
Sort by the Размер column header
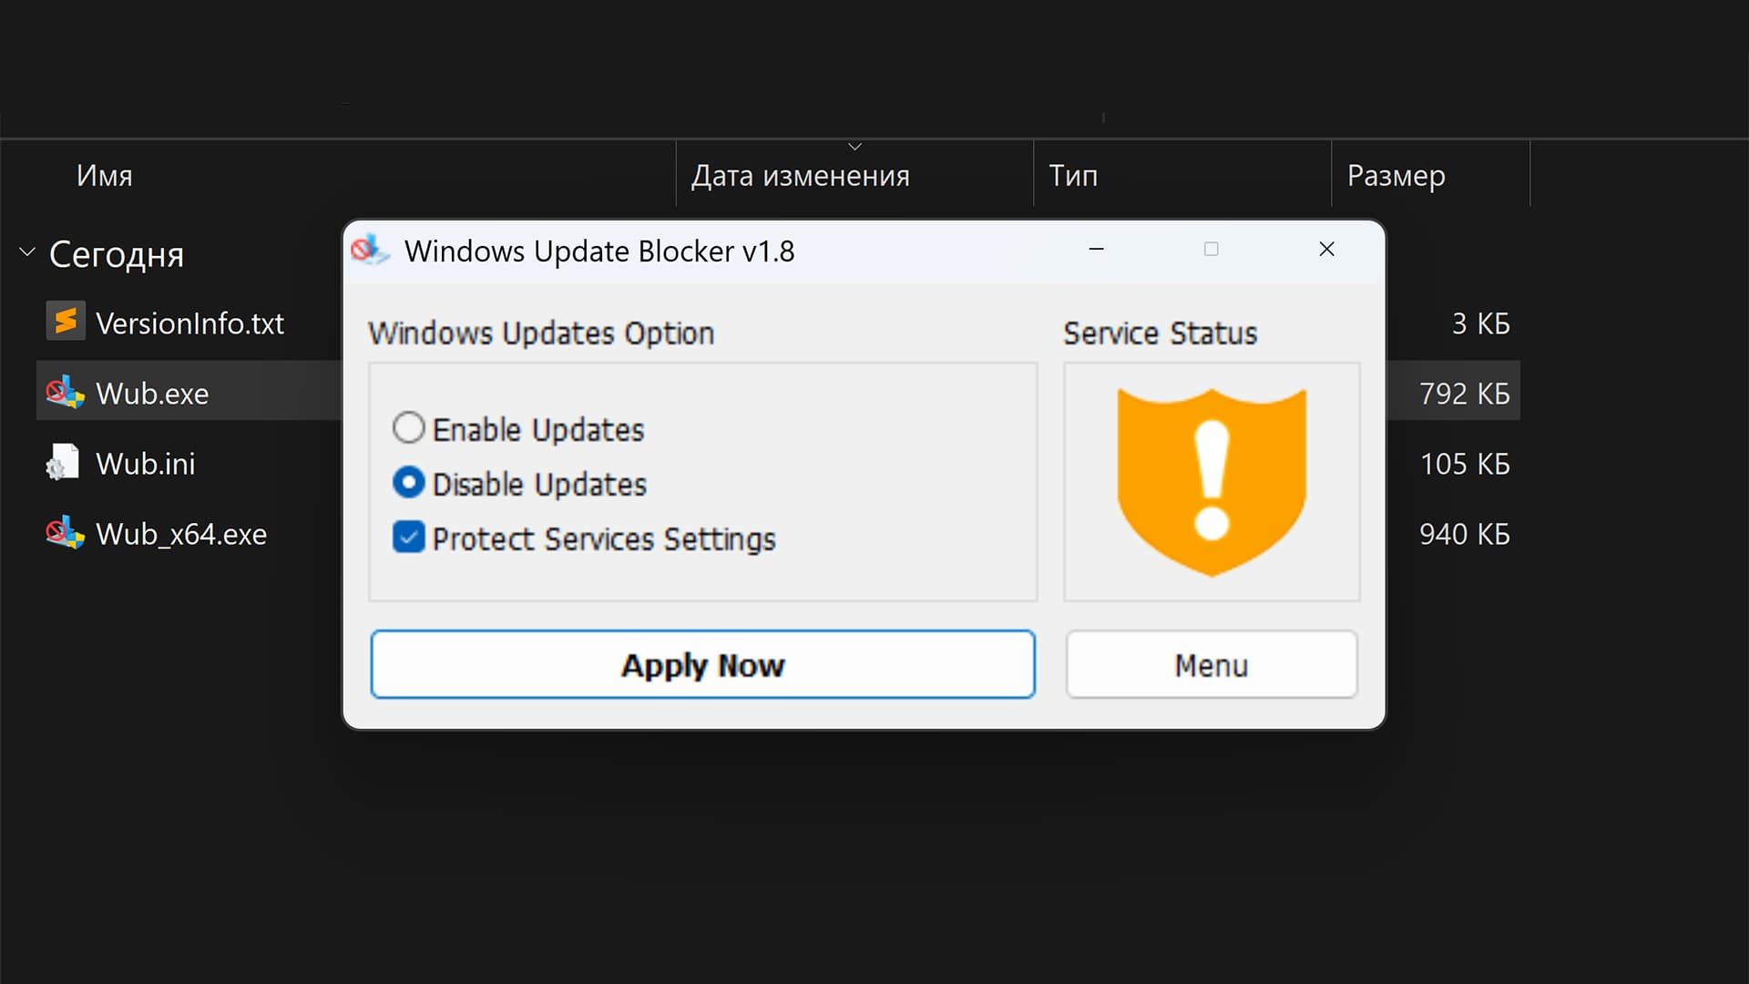(1396, 176)
